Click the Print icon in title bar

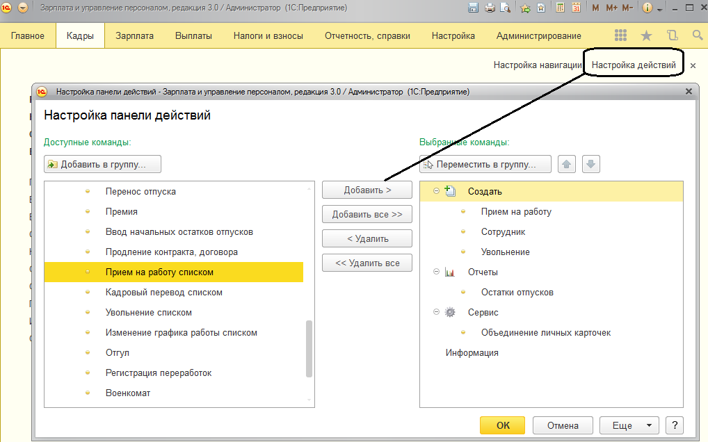(x=490, y=8)
